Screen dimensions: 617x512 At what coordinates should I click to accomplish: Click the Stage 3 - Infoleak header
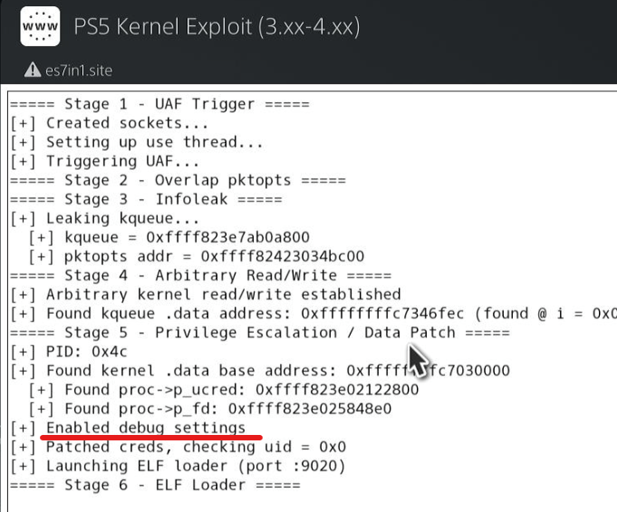click(x=146, y=199)
